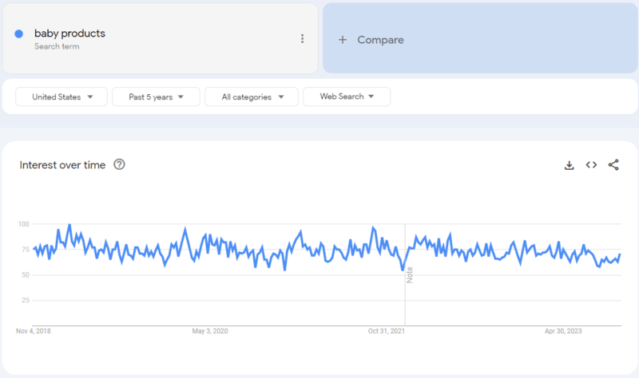The width and height of the screenshot is (639, 378).
Task: Click the Compare card to add term
Action: pyautogui.click(x=480, y=38)
